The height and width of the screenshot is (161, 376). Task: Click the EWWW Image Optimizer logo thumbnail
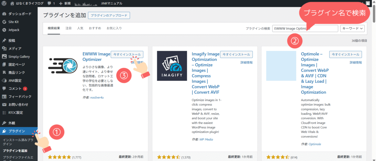pyautogui.click(x=62, y=66)
